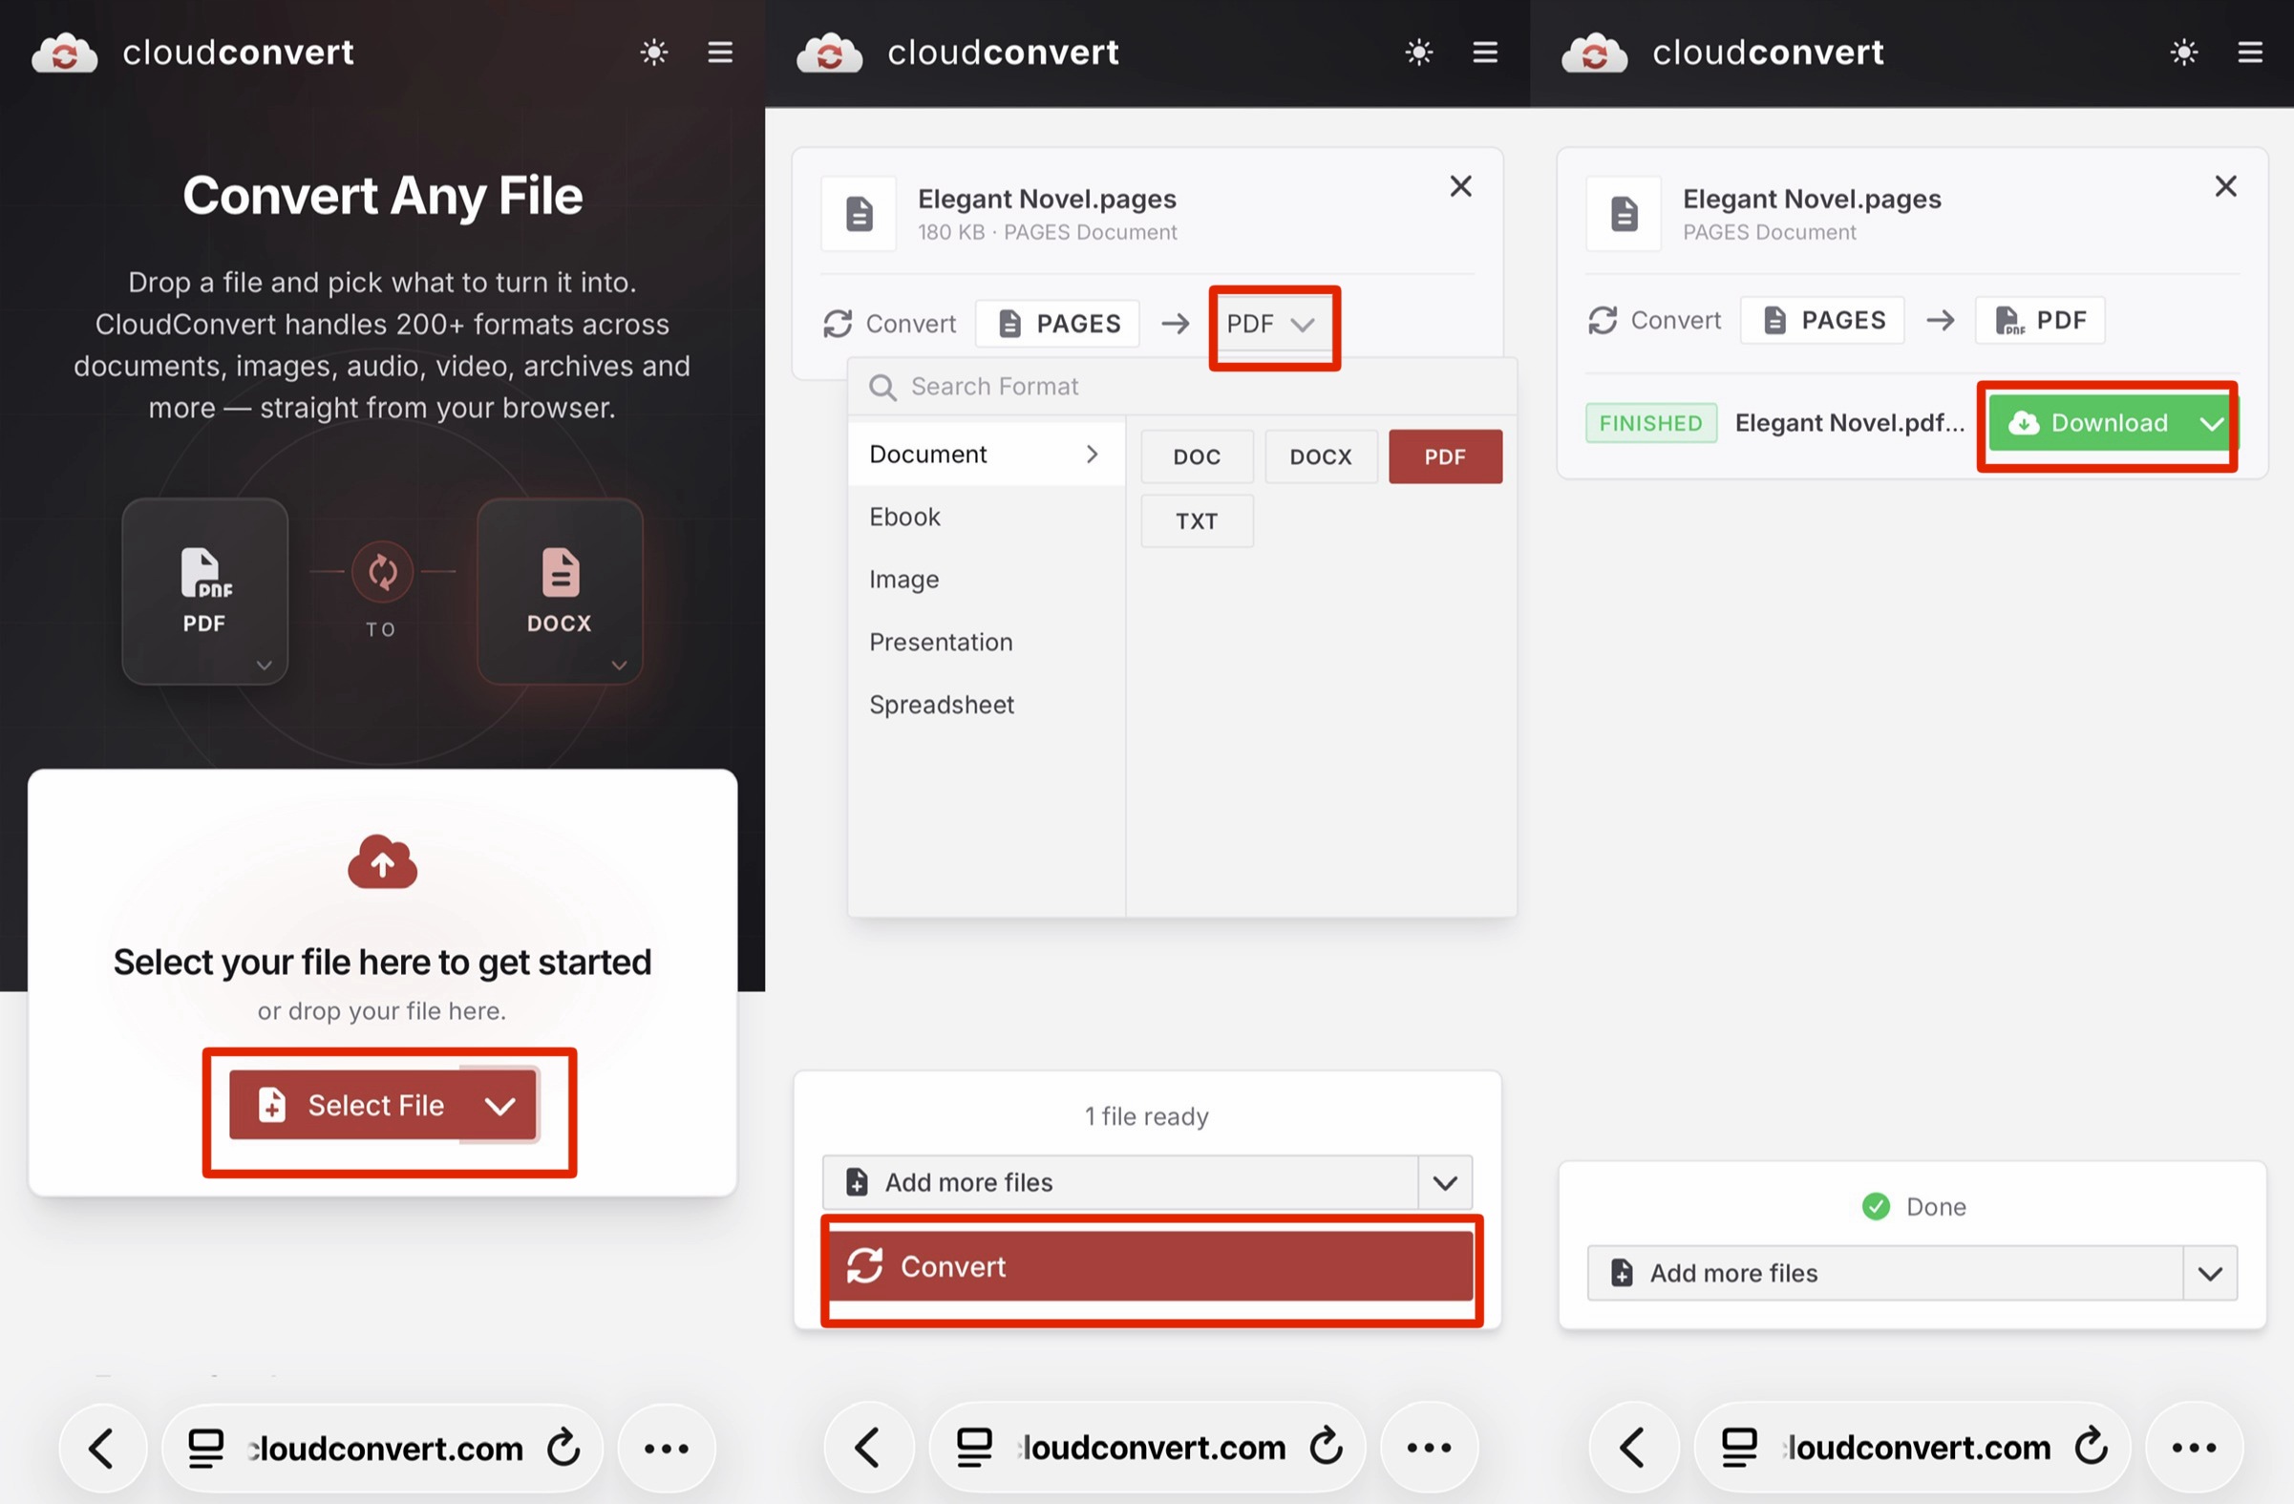Click the cloud upload icon

(x=383, y=860)
